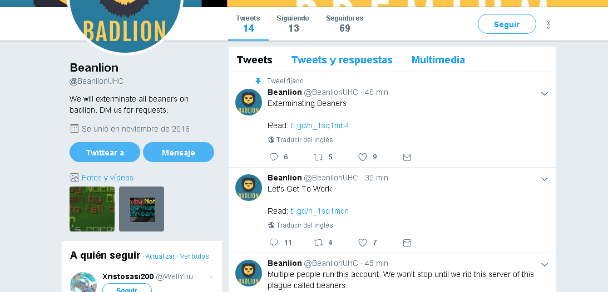Expand options chevron on 45 min tweet
Image resolution: width=608 pixels, height=292 pixels.
click(x=545, y=265)
